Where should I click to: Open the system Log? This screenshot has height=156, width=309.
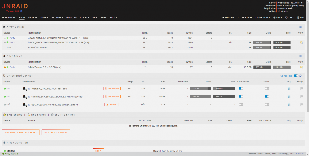[301, 18]
